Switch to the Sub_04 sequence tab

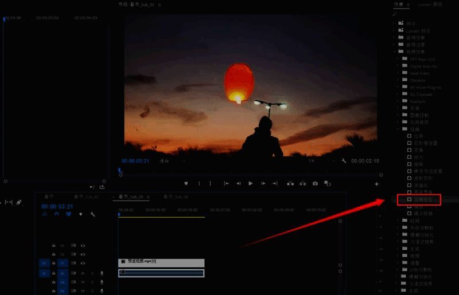click(176, 196)
